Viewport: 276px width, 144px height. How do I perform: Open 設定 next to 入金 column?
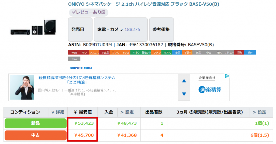[127, 112]
